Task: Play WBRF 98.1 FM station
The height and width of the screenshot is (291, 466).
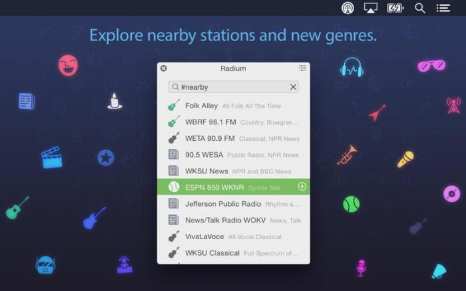Action: [x=233, y=122]
